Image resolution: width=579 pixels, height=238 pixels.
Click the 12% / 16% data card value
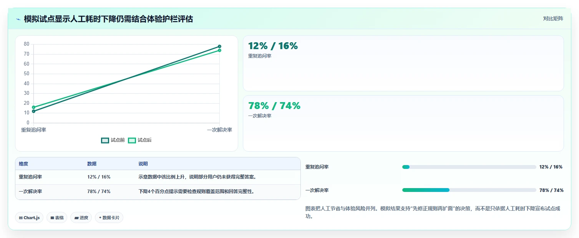pyautogui.click(x=273, y=46)
